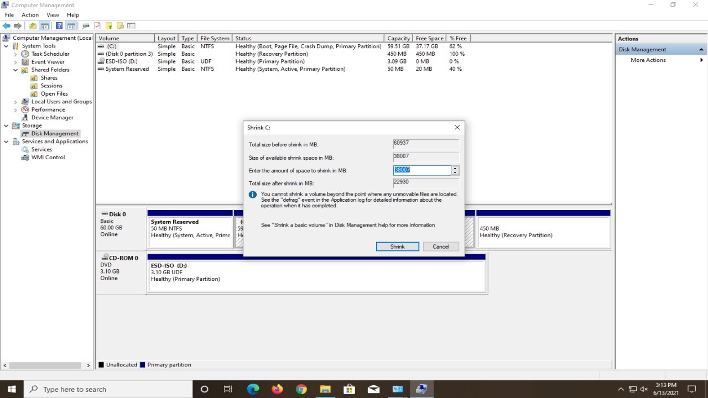Expand the Task Scheduler node

coord(15,54)
